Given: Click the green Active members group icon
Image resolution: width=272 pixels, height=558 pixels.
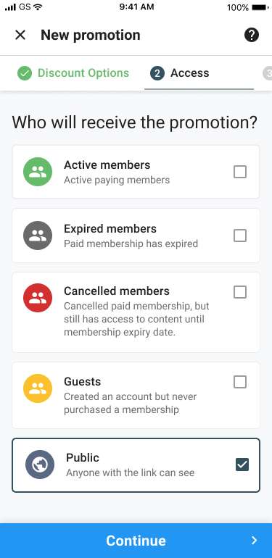Looking at the screenshot, I should 38,172.
